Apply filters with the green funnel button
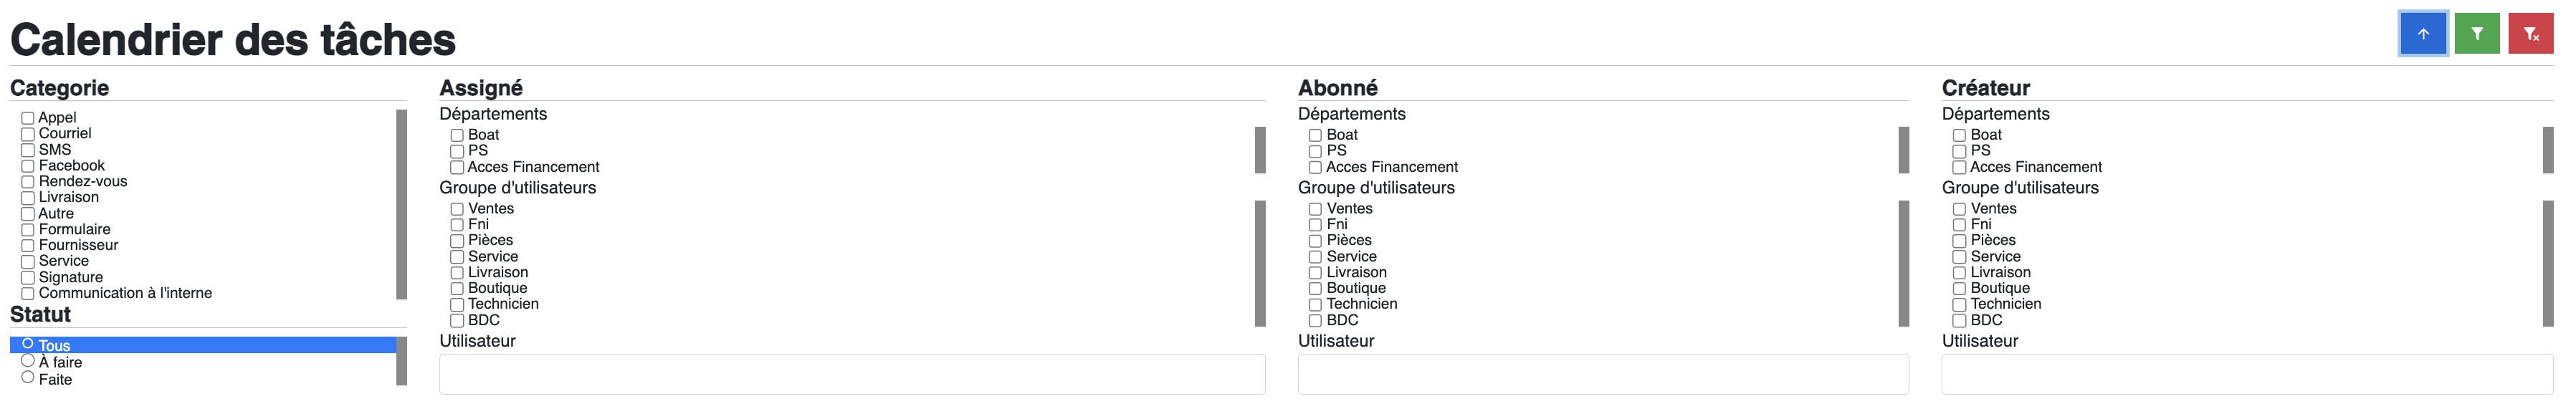 [2477, 34]
